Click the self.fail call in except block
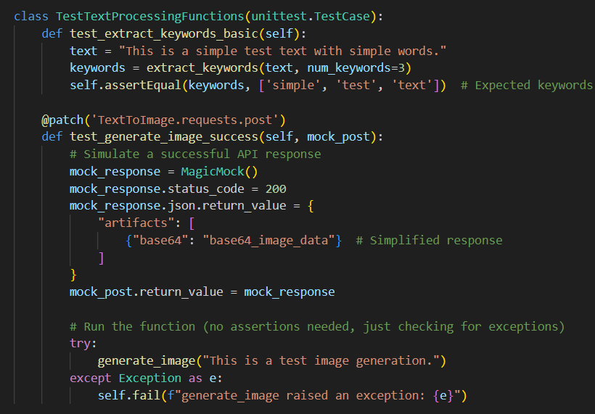This screenshot has width=595, height=414. pos(128,396)
